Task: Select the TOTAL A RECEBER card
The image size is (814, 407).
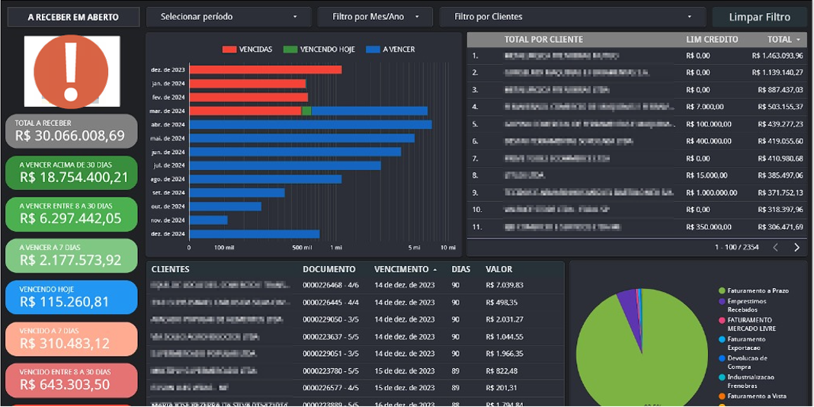Action: [72, 131]
